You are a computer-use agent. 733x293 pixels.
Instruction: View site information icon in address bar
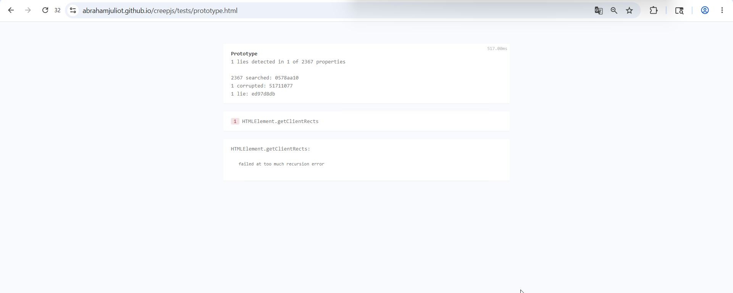point(73,11)
